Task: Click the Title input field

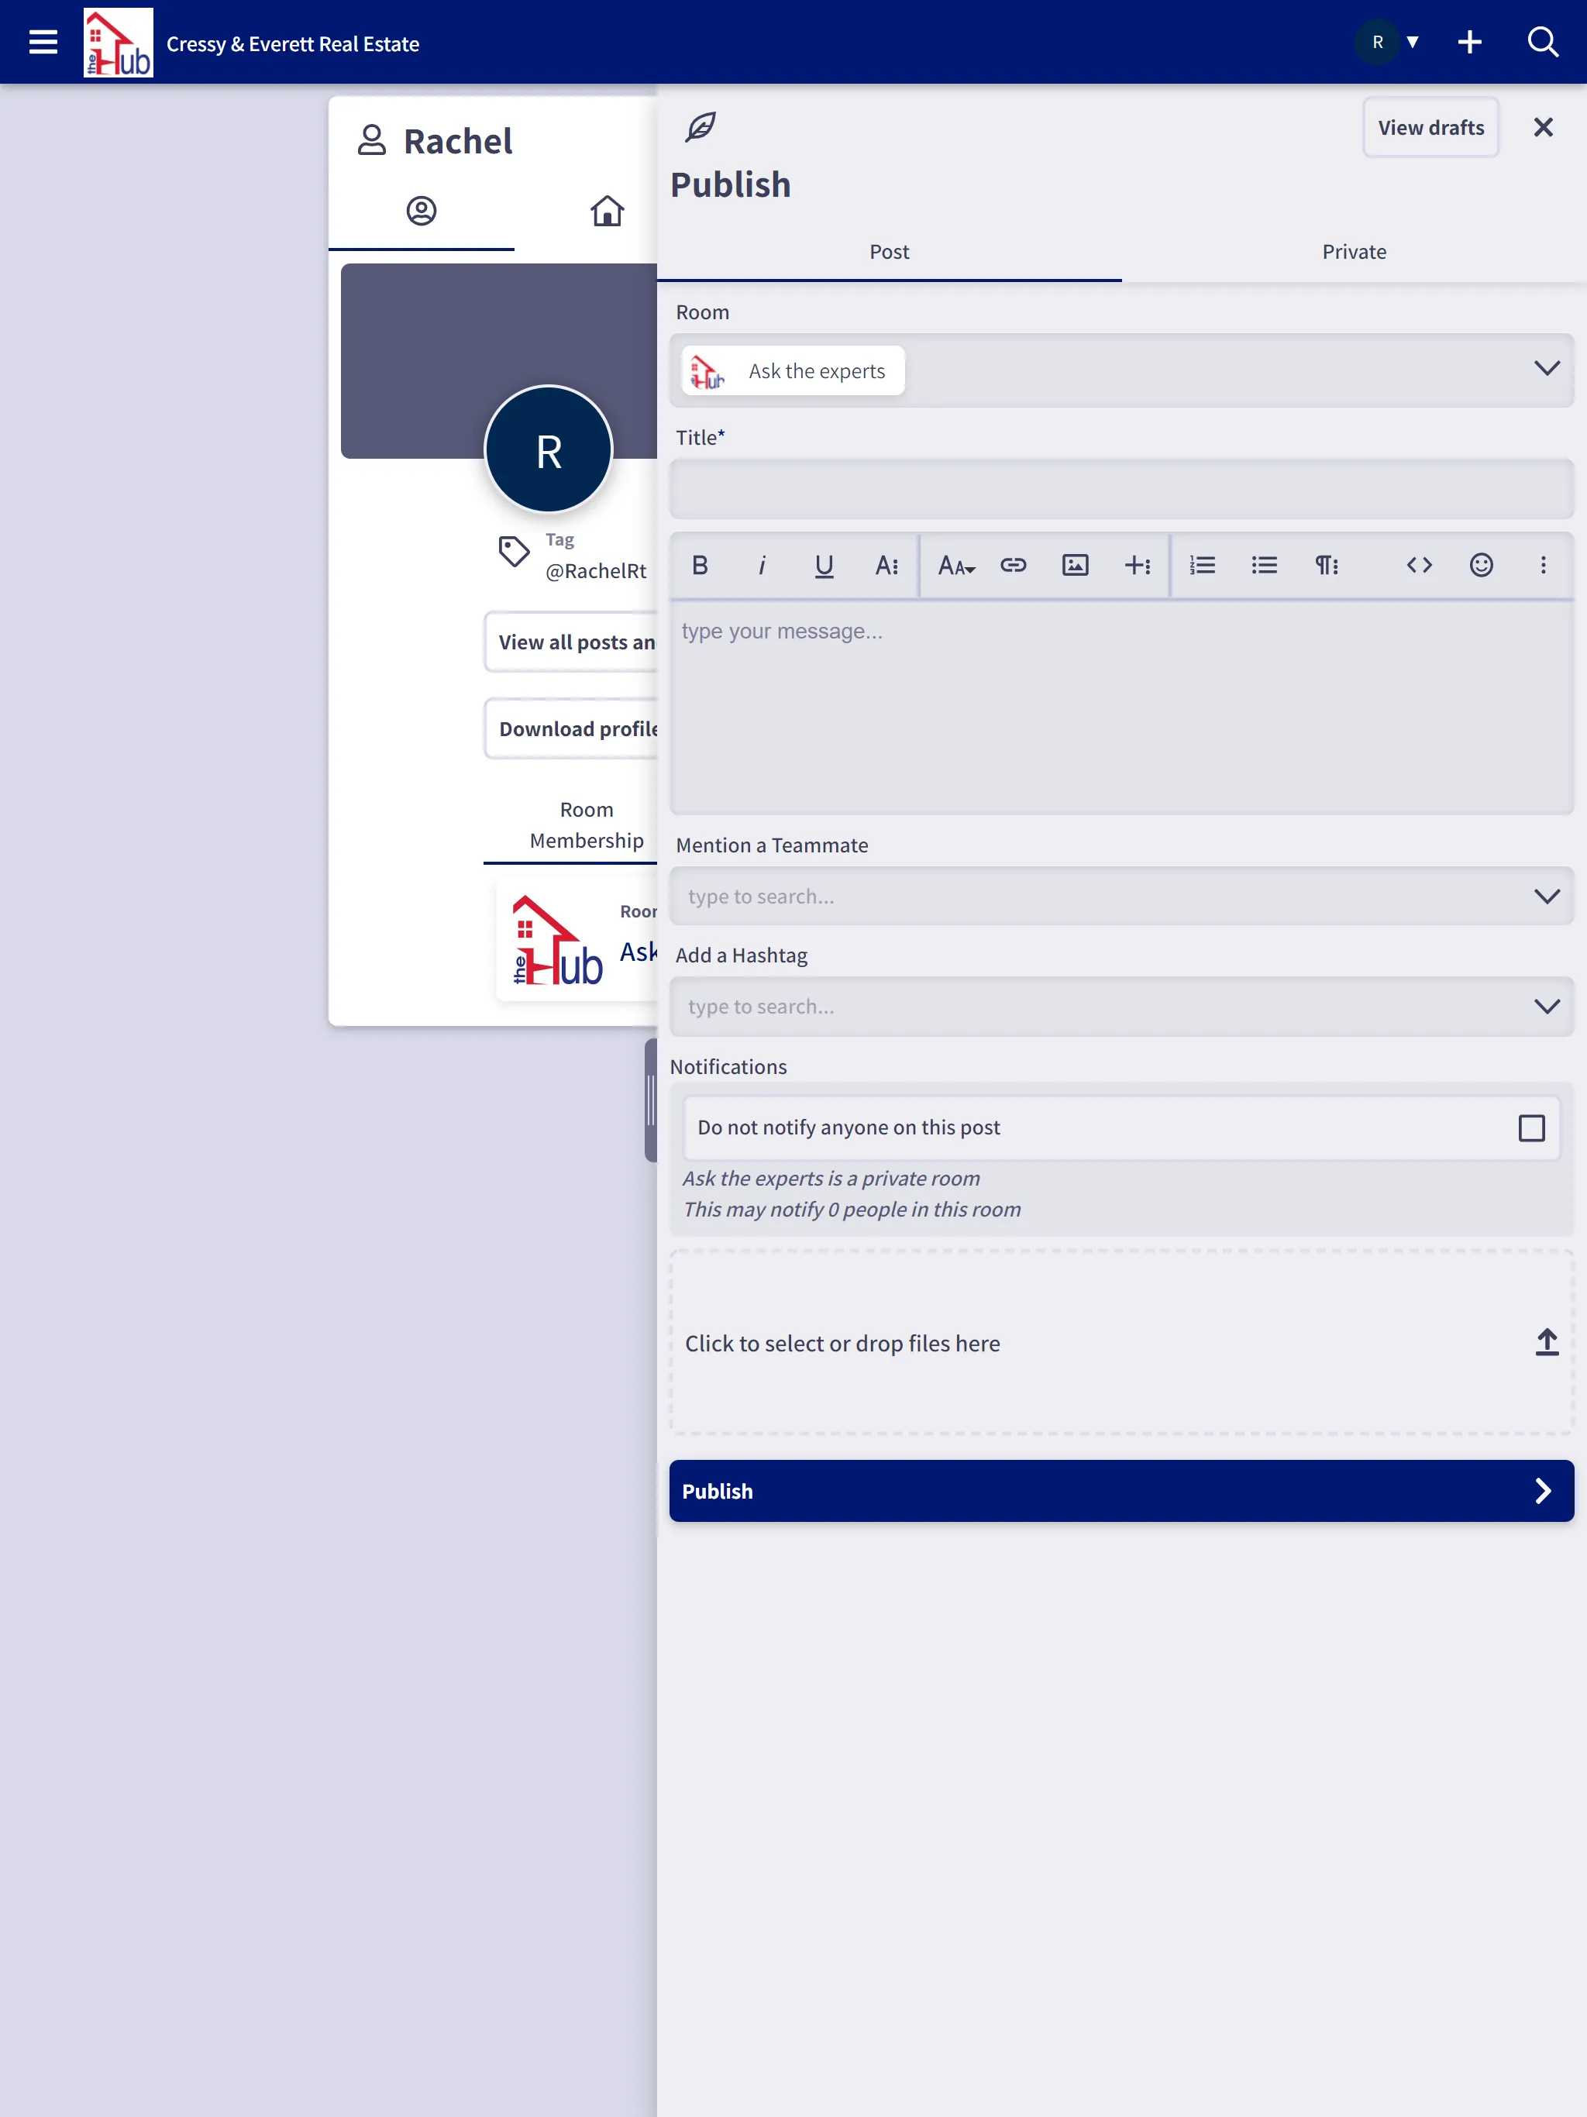Action: coord(1122,490)
